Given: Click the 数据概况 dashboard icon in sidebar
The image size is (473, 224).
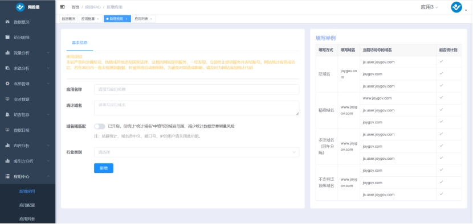Looking at the screenshot, I should pos(7,22).
